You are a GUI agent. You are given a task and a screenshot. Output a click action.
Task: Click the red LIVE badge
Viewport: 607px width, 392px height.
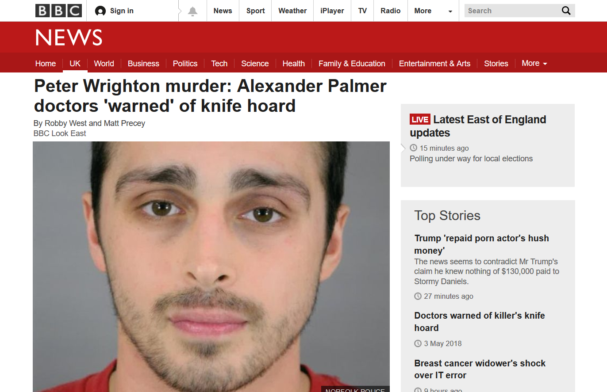click(420, 119)
